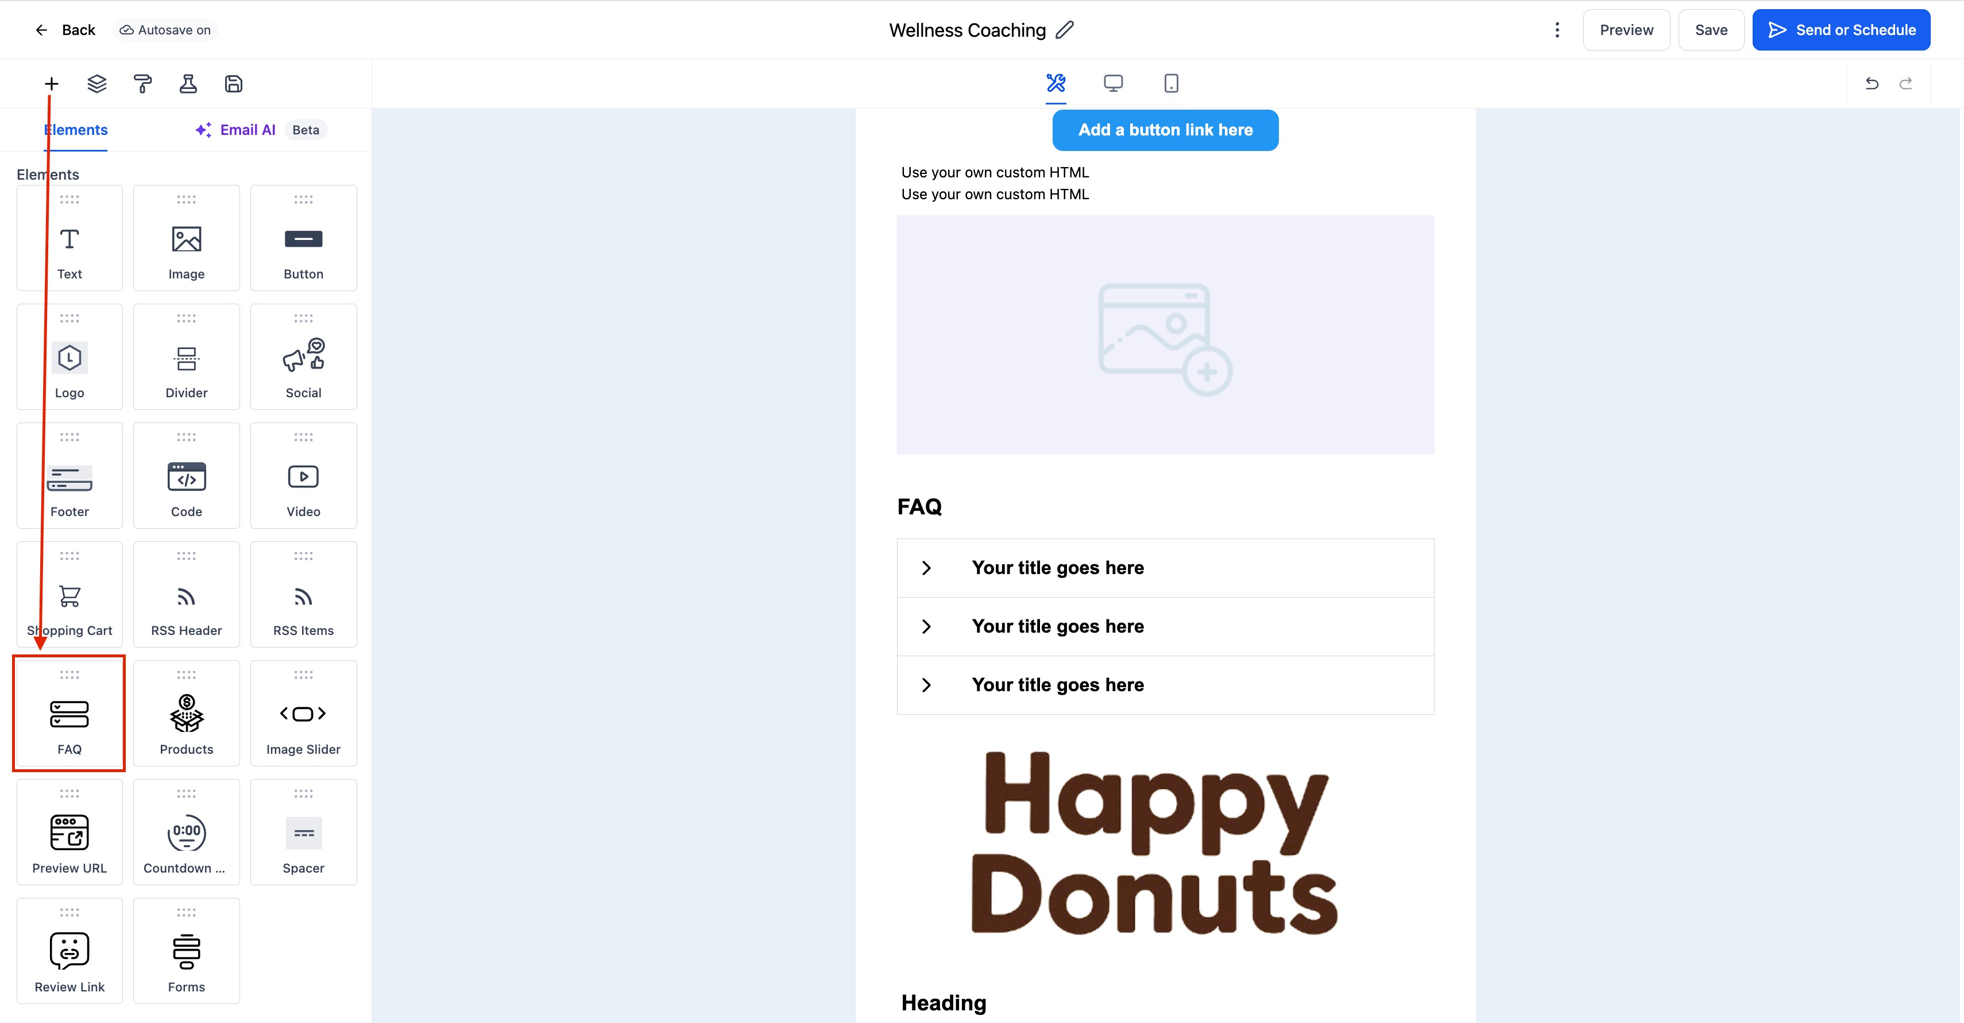Expand the third FAQ title chevron
The width and height of the screenshot is (1964, 1023).
(926, 685)
